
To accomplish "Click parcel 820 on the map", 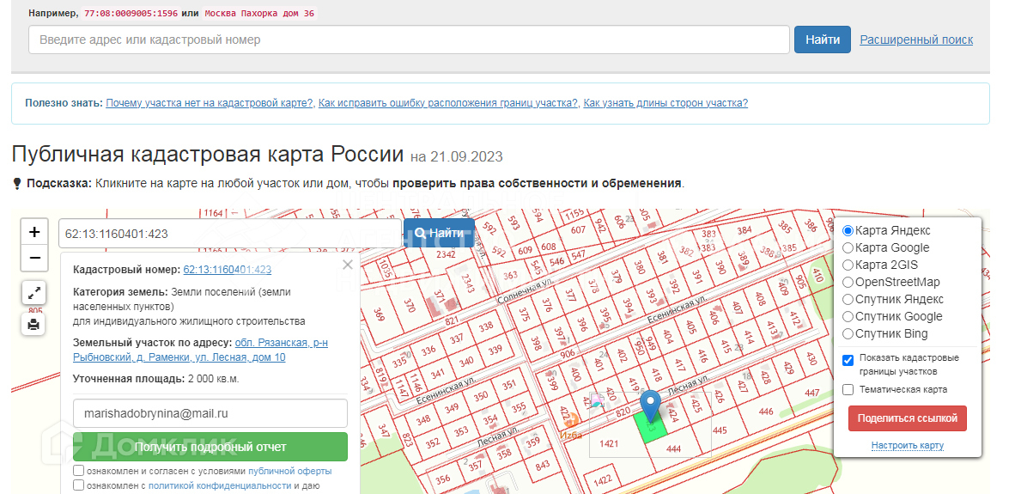I will click(x=623, y=411).
